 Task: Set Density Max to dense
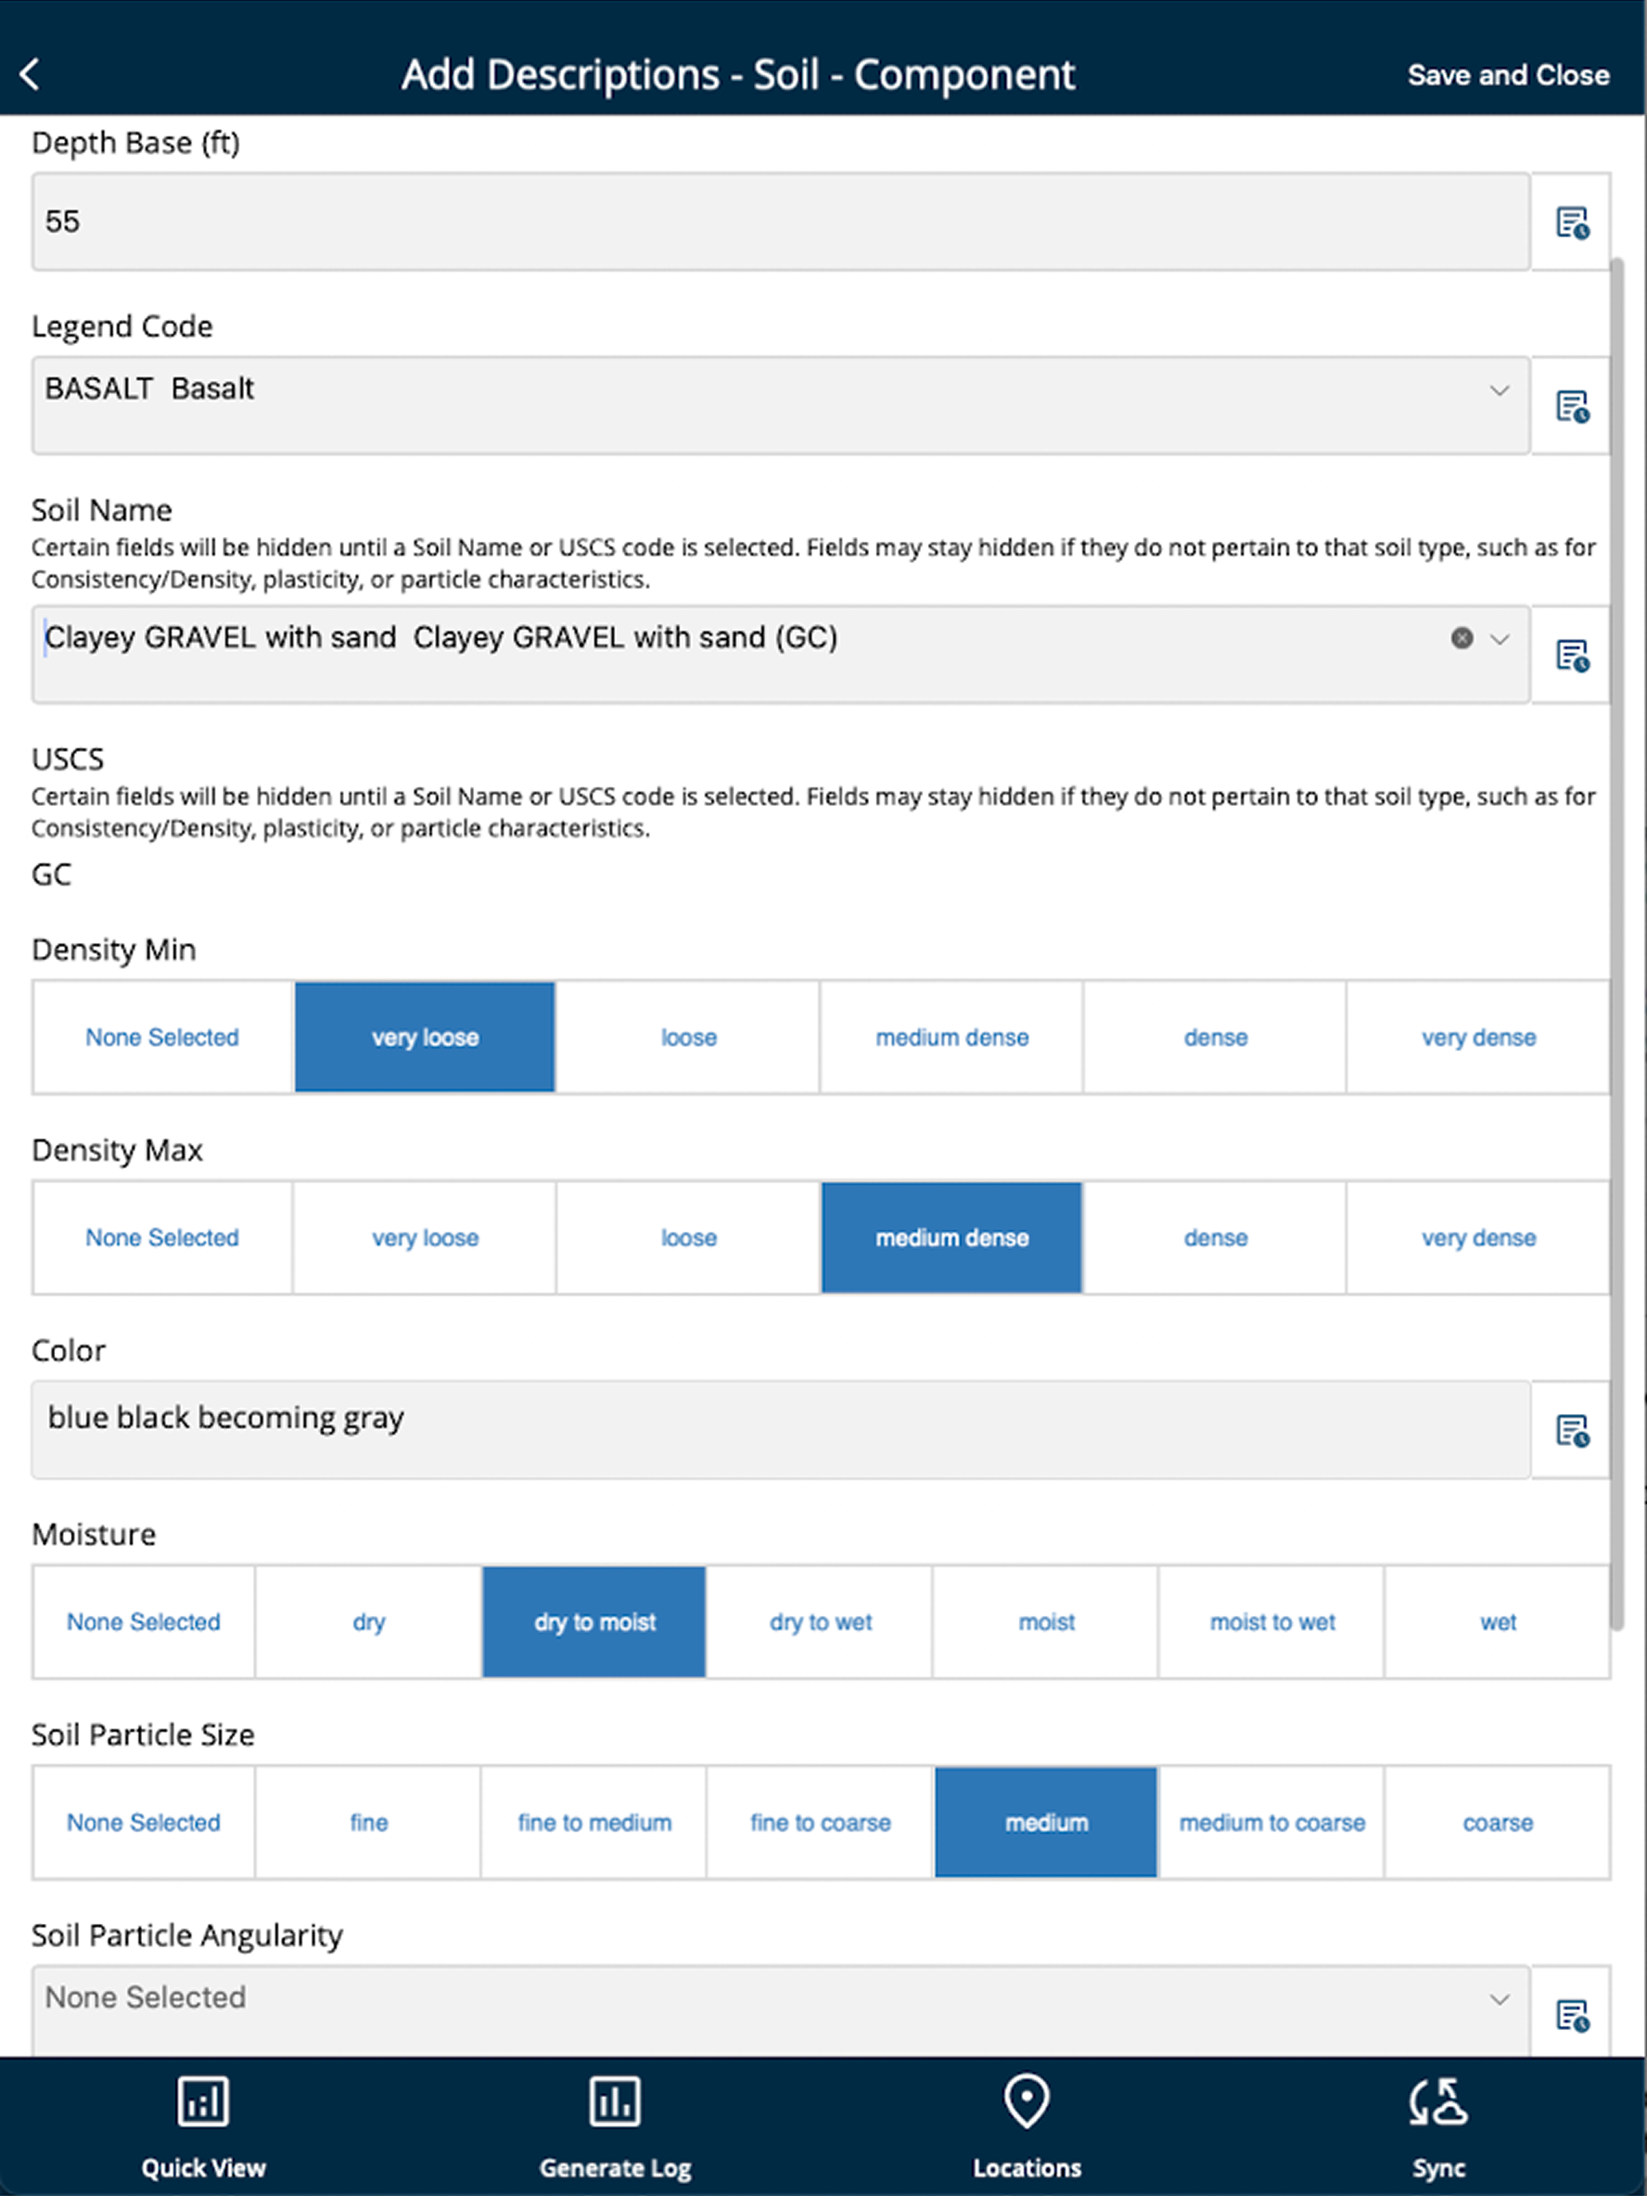pos(1215,1238)
